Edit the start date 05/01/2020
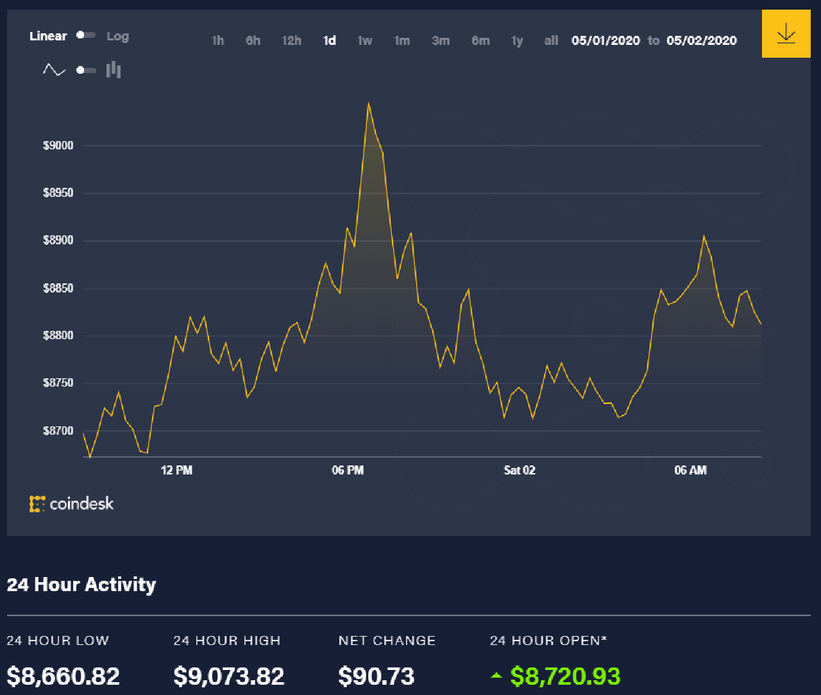This screenshot has height=695, width=821. pos(605,40)
